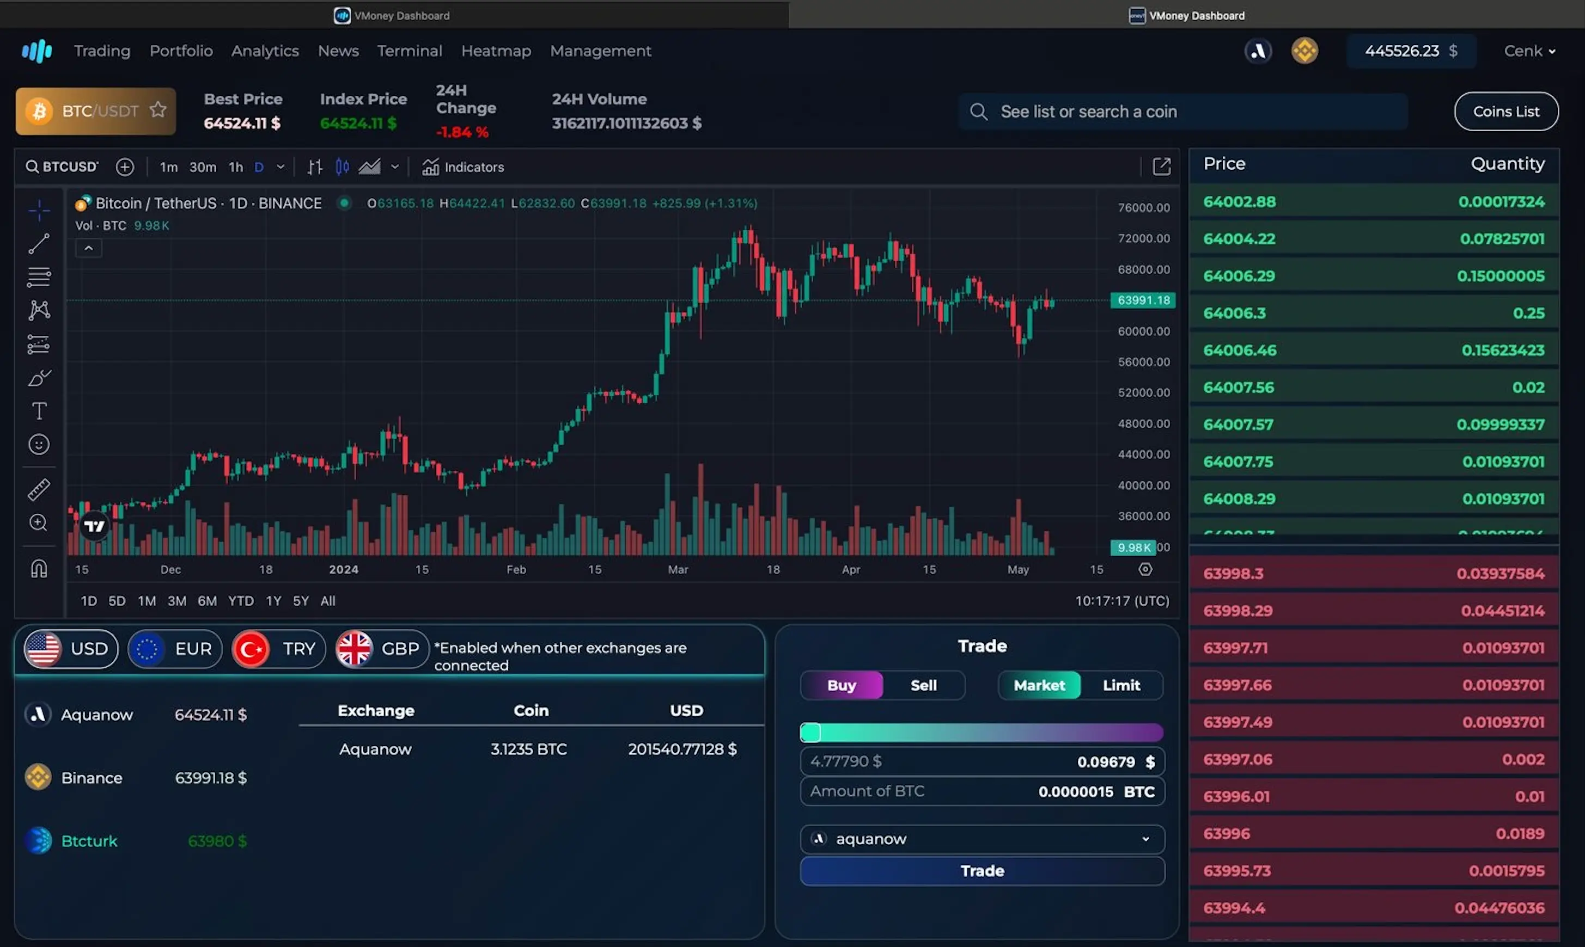Switch trade side to Buy
1585x947 pixels.
[841, 685]
